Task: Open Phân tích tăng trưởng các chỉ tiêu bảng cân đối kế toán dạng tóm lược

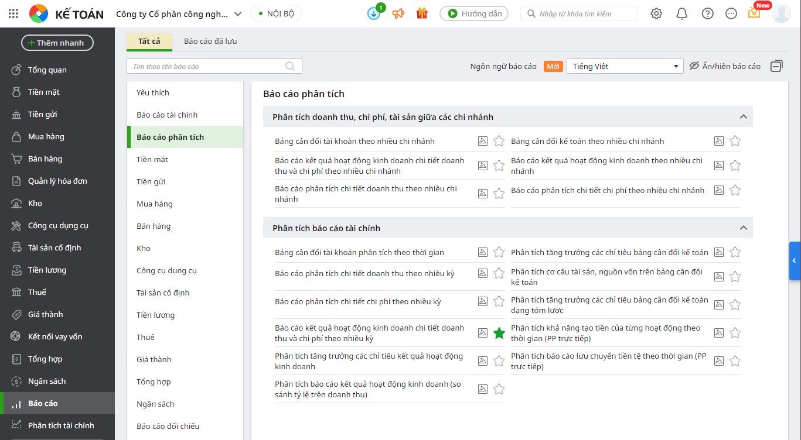Action: [x=609, y=305]
